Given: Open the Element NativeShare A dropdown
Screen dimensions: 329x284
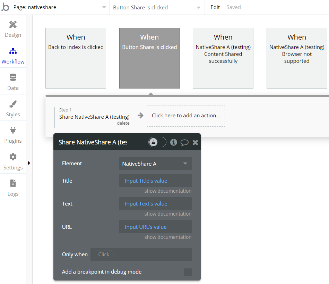Looking at the screenshot, I should point(155,164).
